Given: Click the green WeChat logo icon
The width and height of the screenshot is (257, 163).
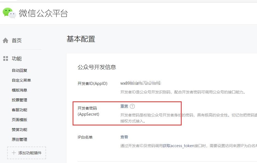Looking at the screenshot, I should (9, 13).
